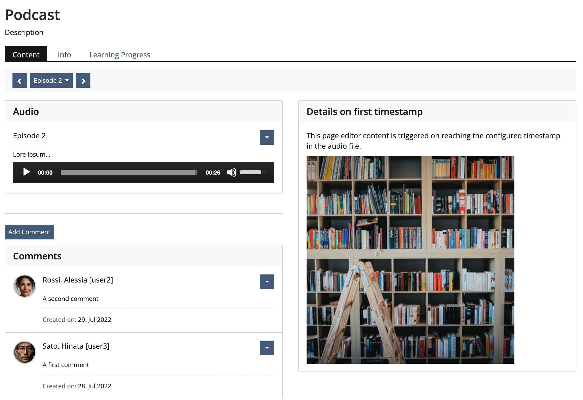
Task: Click the Add Comment button
Action: point(29,232)
